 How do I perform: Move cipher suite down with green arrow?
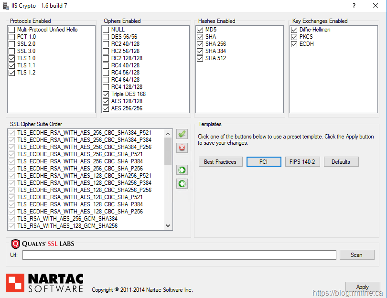[x=182, y=183]
